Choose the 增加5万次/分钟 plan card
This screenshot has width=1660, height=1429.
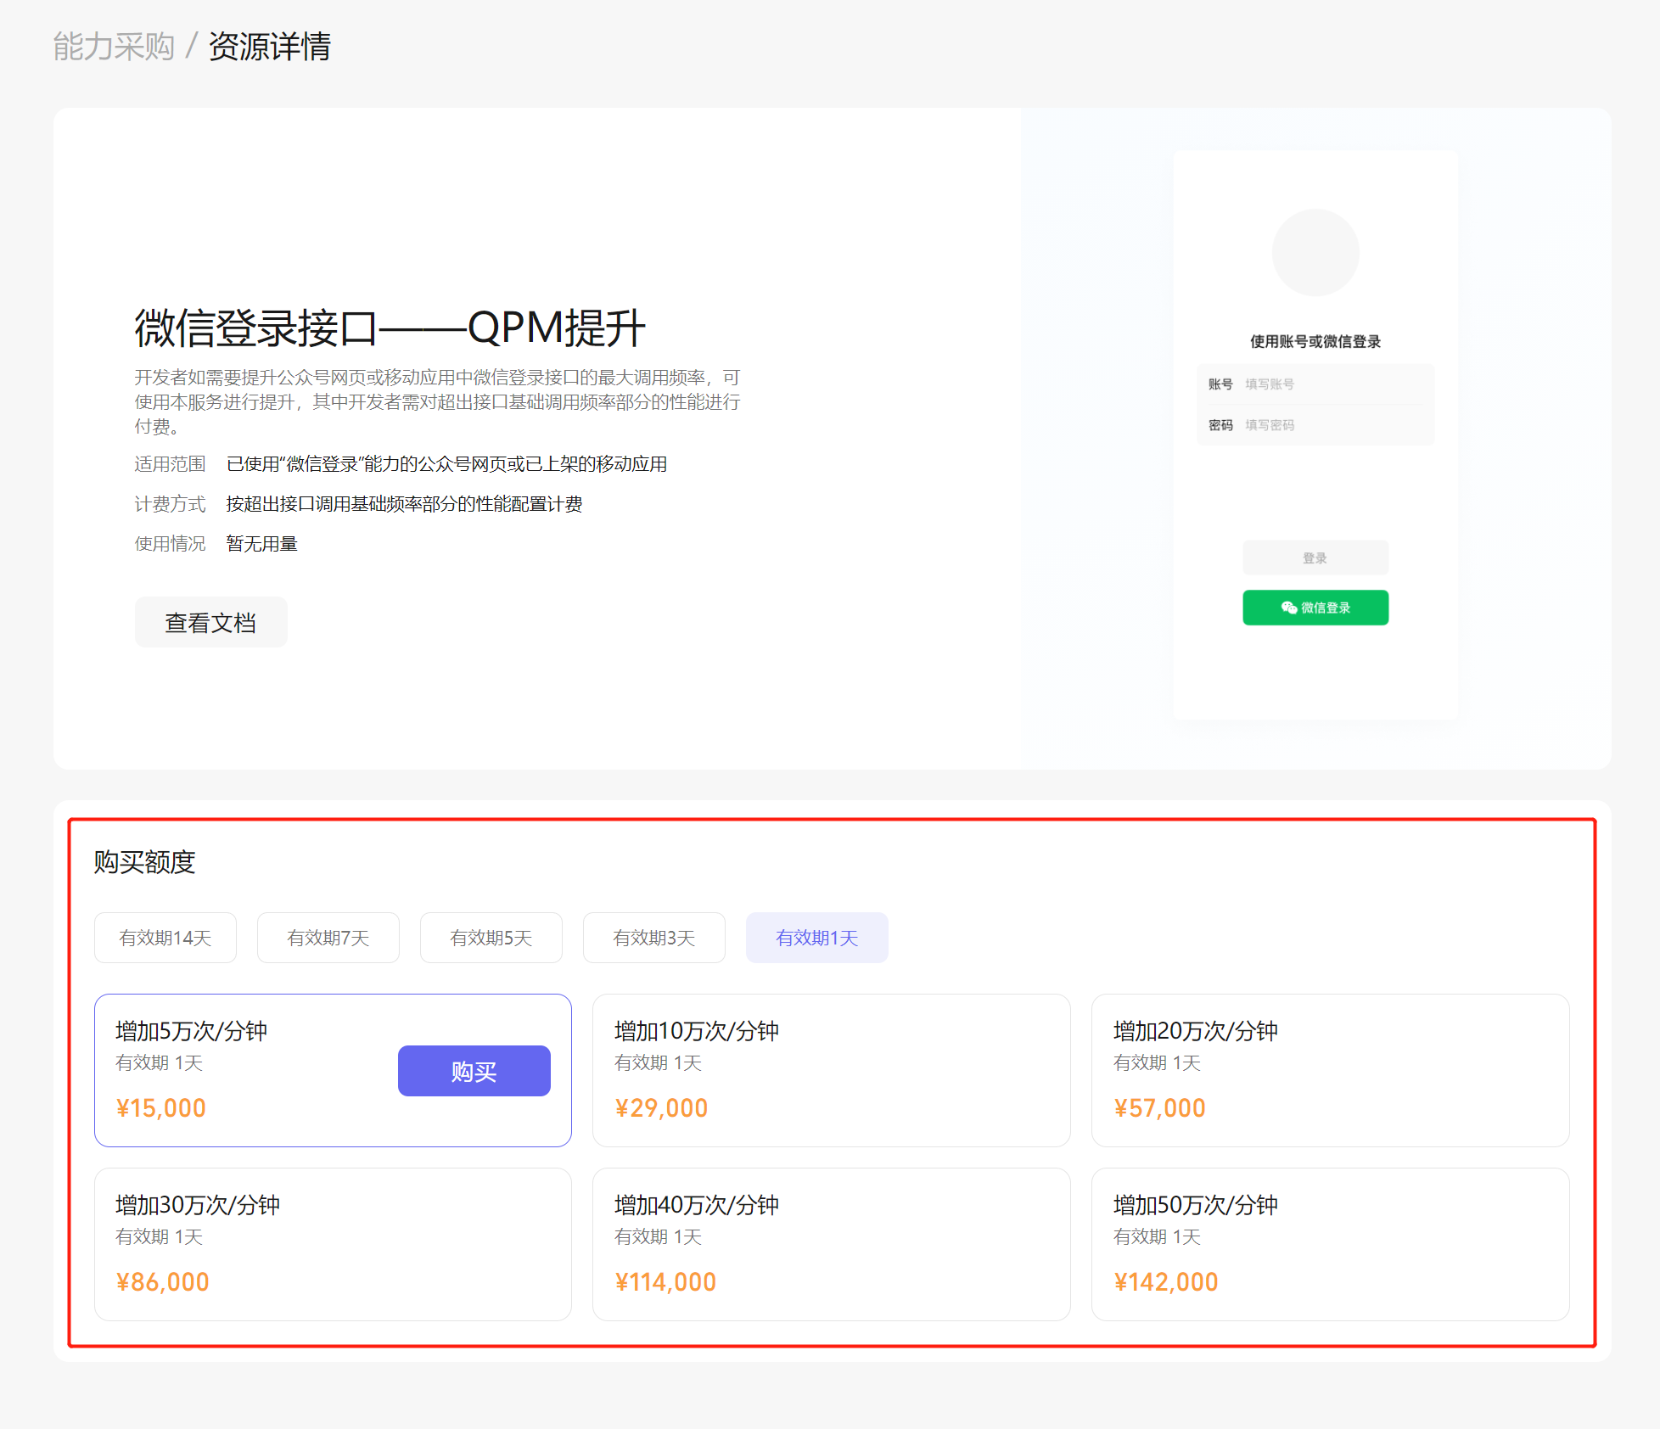click(333, 1071)
